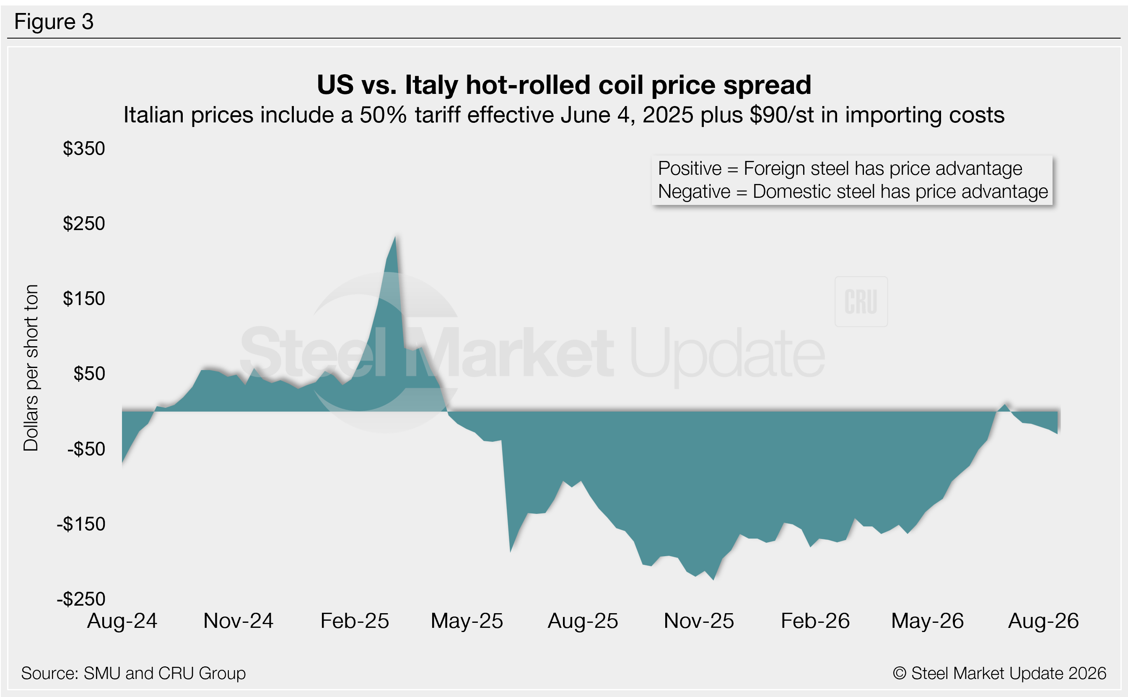Click the Figure 3 heading
Viewport: 1128px width, 697px height.
[54, 21]
